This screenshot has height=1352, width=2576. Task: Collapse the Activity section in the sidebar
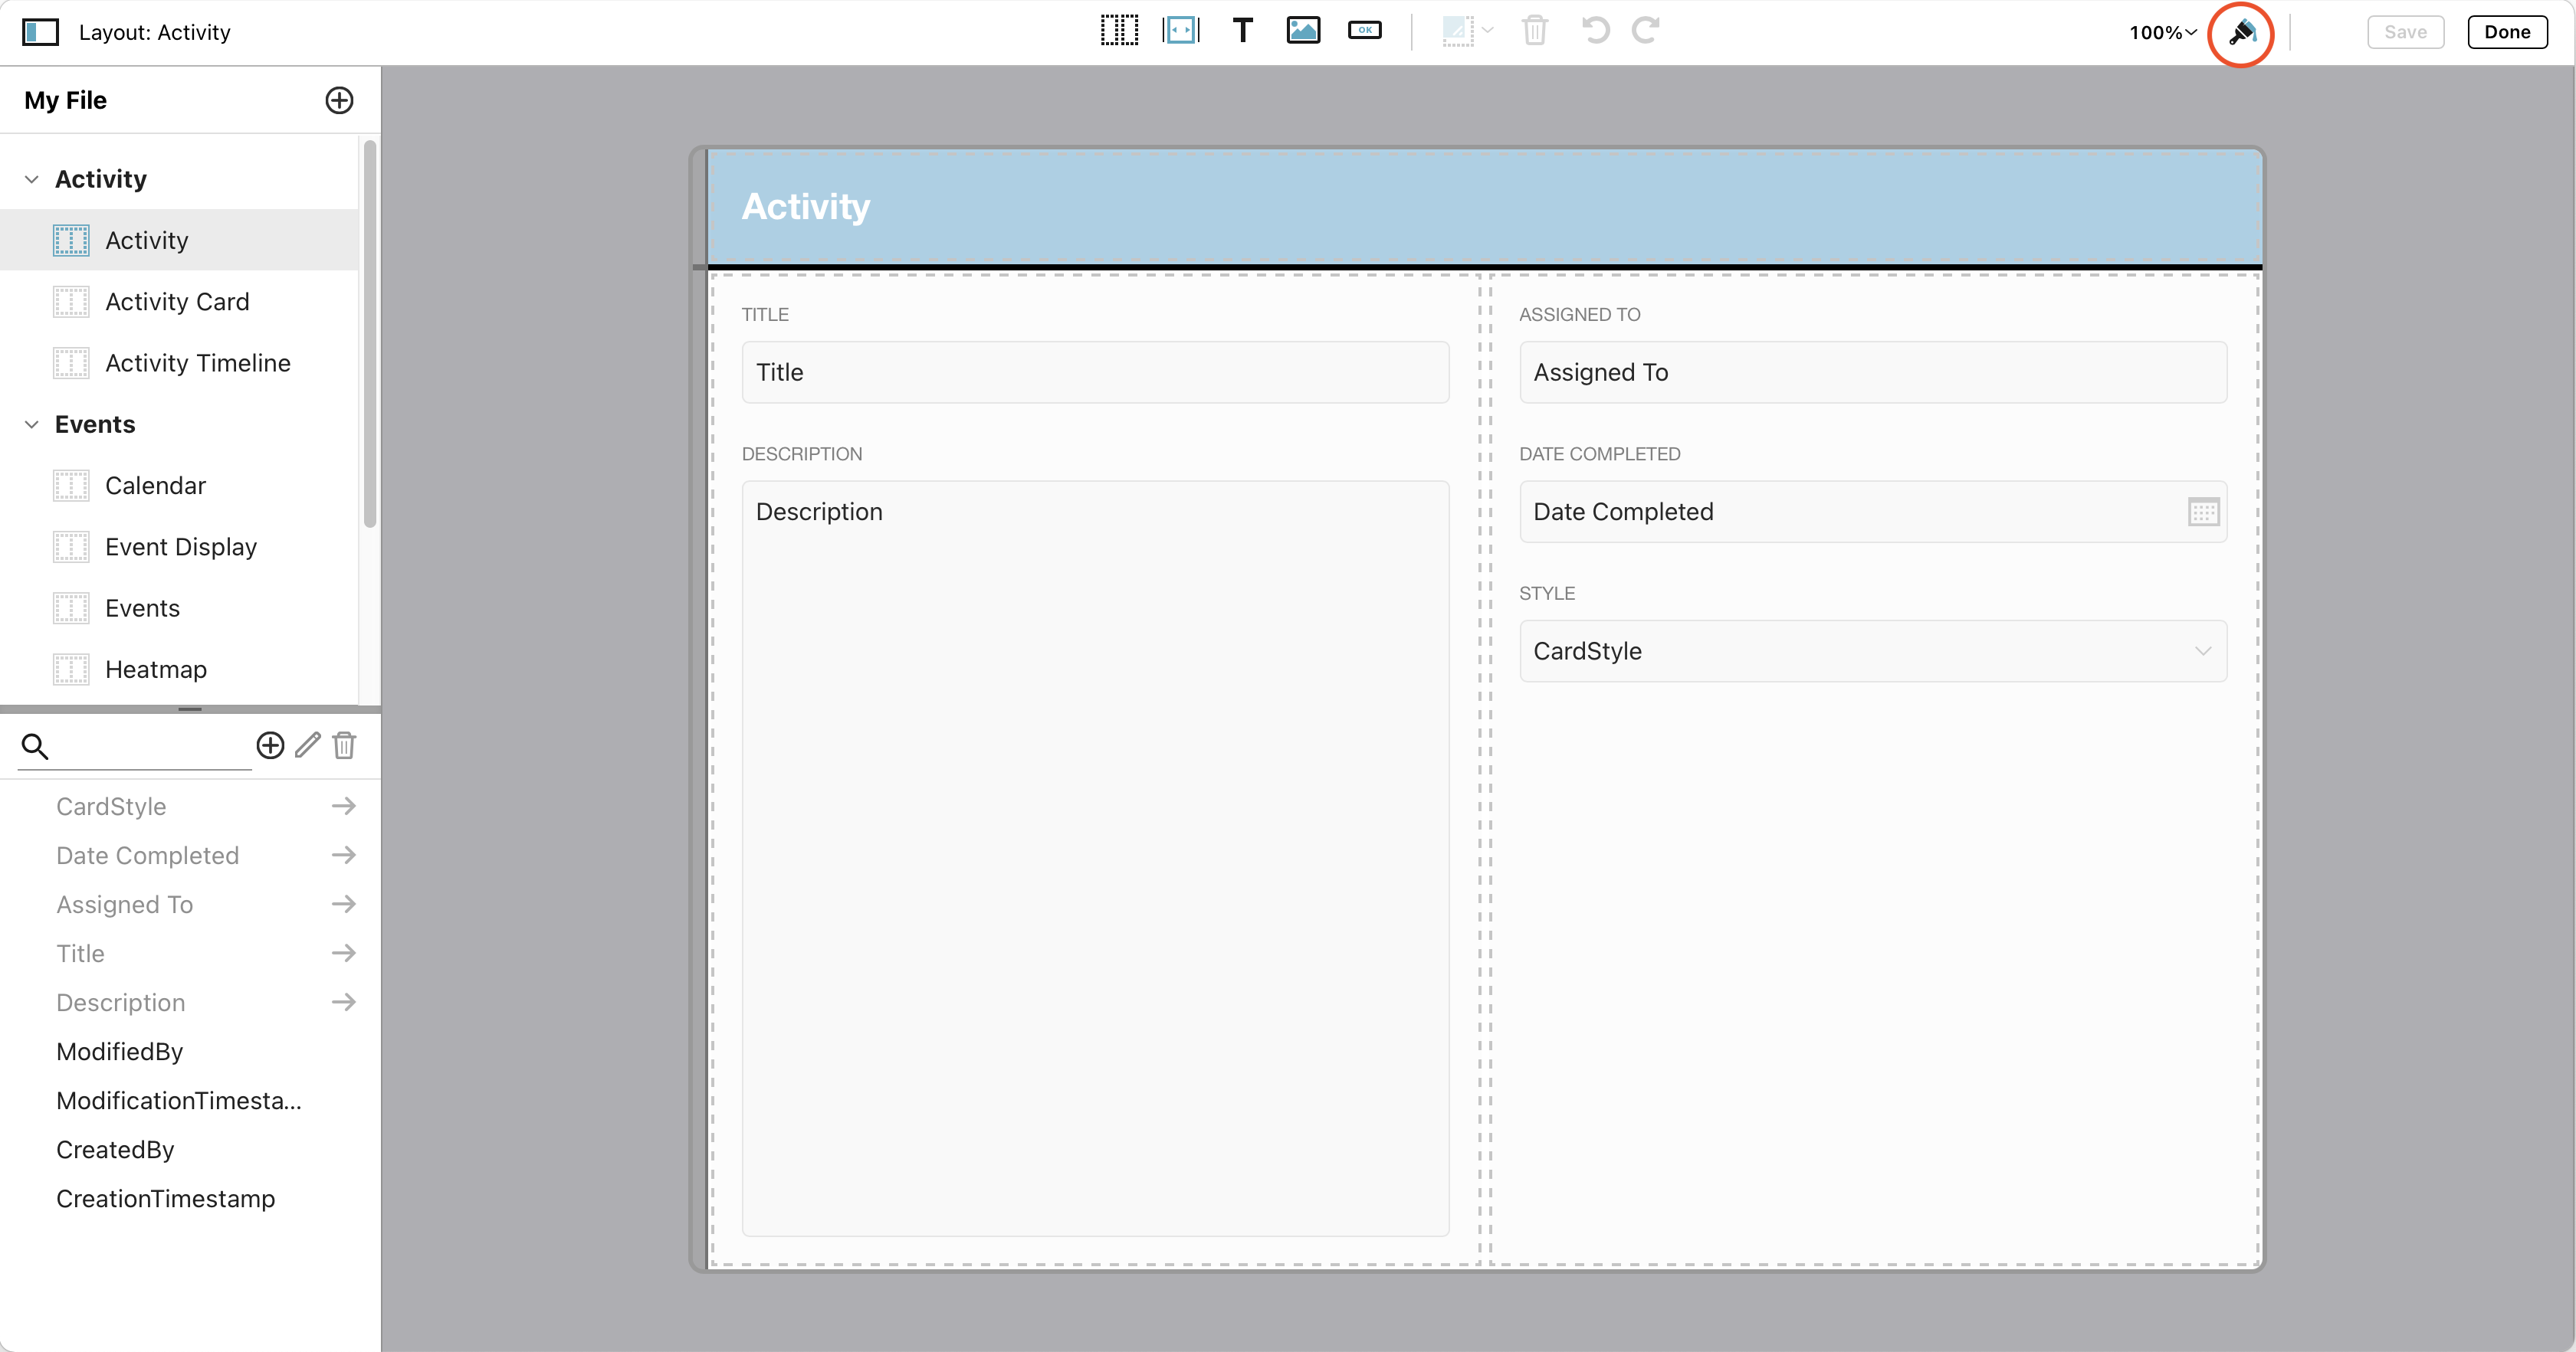[31, 178]
